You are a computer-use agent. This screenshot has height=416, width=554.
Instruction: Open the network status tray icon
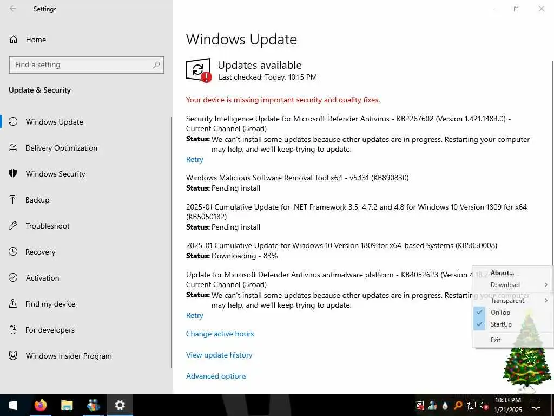[x=471, y=405]
